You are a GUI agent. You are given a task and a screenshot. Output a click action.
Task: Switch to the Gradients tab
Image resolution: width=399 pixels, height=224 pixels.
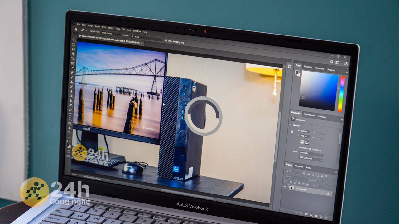point(320,68)
